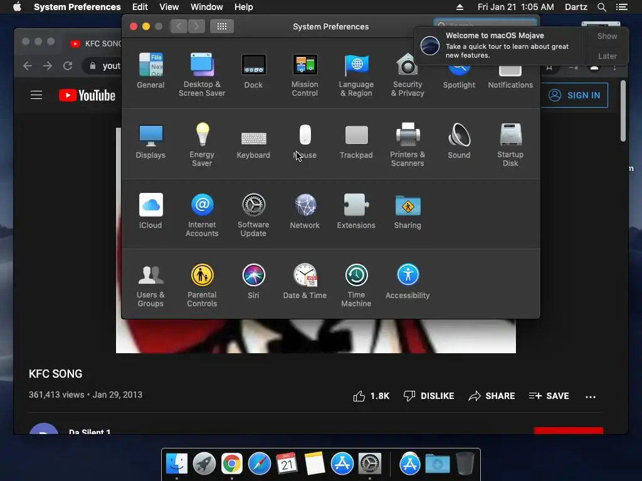Click SIGN IN on the YouTube page

574,95
